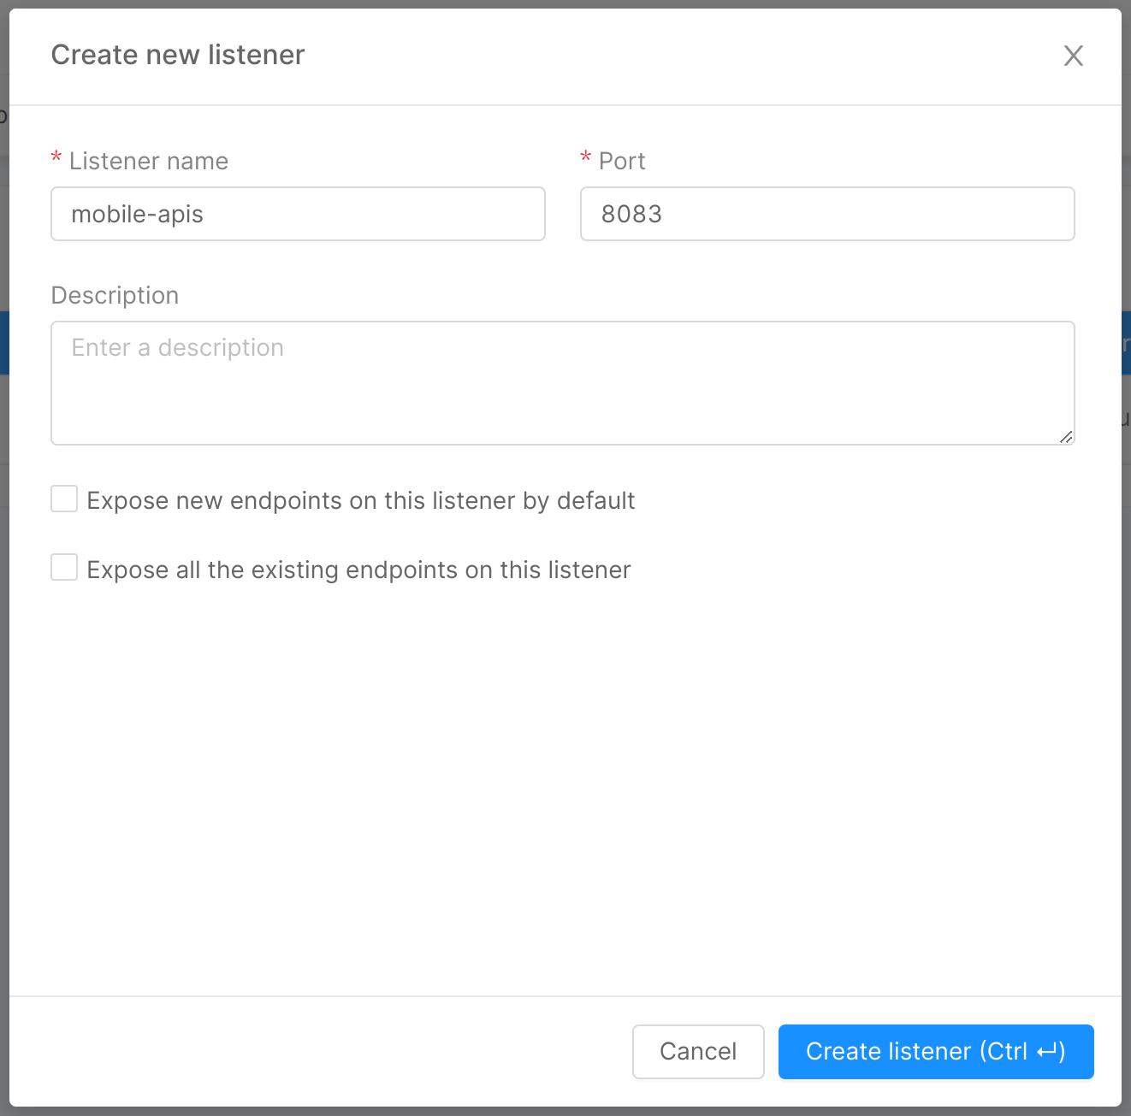Check 'Expose new endpoints on this listener by default'
The image size is (1131, 1116).
pos(64,499)
